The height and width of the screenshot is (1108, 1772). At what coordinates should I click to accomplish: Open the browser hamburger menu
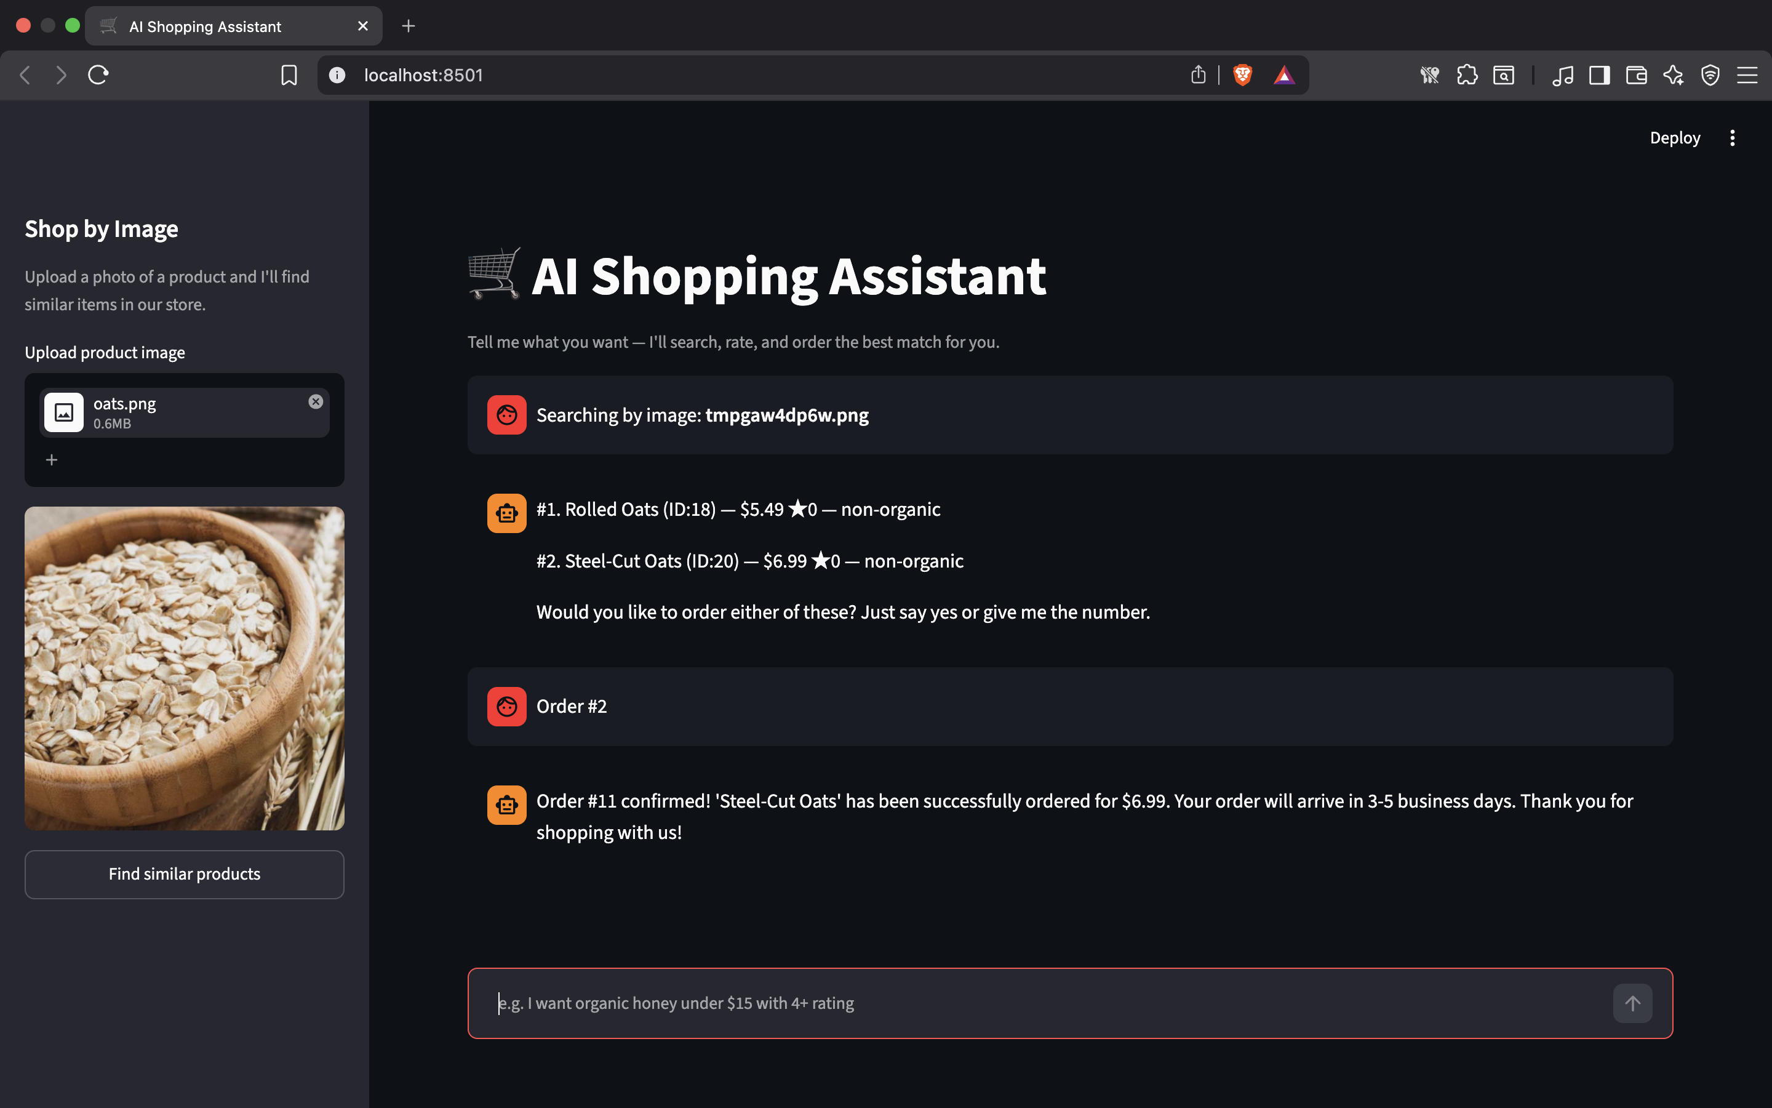[1747, 74]
